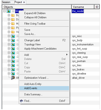Open the Add submenu arrow
The width and height of the screenshot is (101, 110).
(67, 55)
